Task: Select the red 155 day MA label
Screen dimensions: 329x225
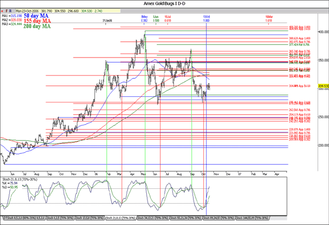Action: coord(37,21)
